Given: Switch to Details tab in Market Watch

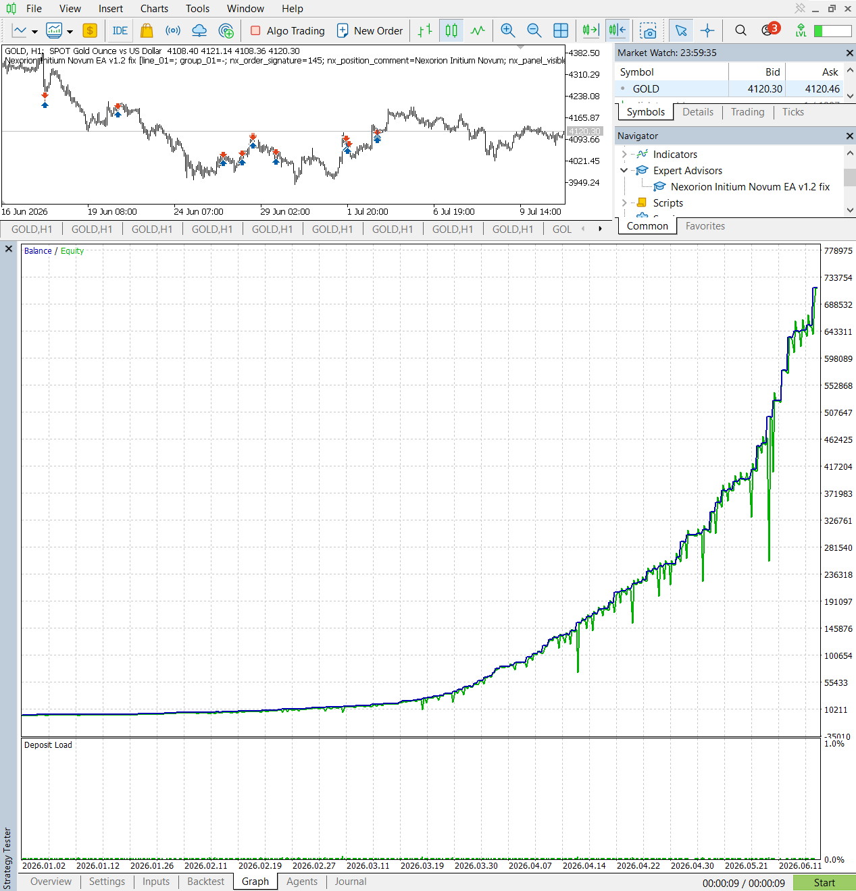Looking at the screenshot, I should [x=698, y=112].
